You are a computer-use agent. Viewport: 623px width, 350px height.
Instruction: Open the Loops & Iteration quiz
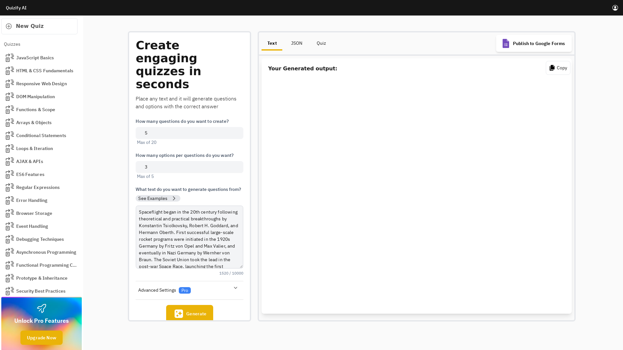pyautogui.click(x=34, y=148)
